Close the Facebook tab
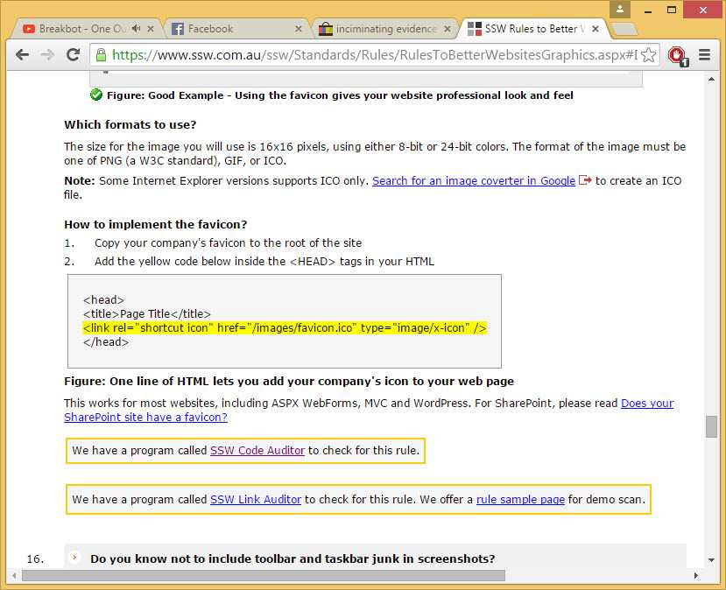 pyautogui.click(x=299, y=29)
